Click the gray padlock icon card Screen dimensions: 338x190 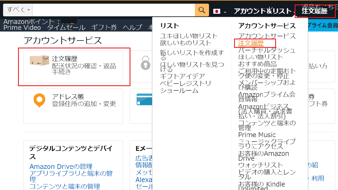pyautogui.click(x=146, y=62)
